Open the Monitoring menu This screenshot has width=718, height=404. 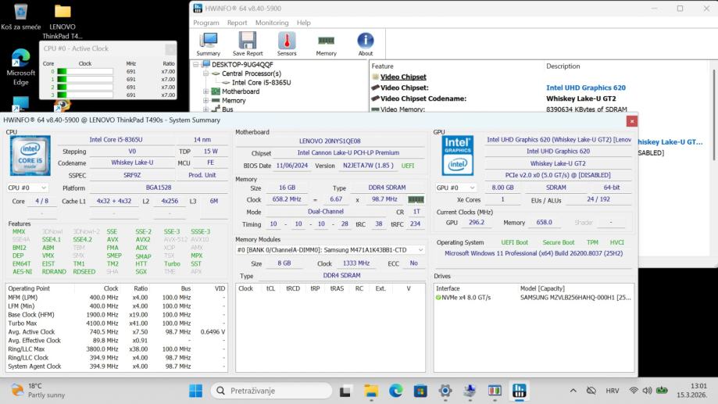pos(271,23)
